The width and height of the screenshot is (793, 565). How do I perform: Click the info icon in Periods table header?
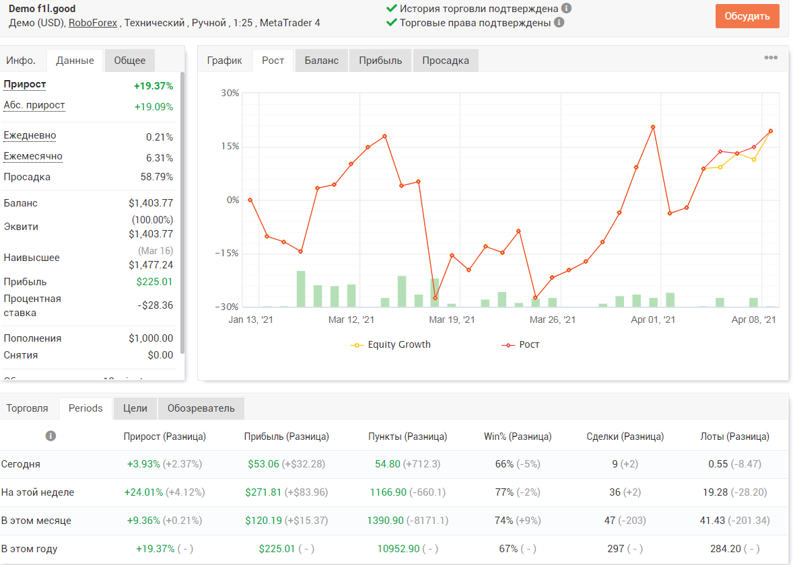click(50, 436)
